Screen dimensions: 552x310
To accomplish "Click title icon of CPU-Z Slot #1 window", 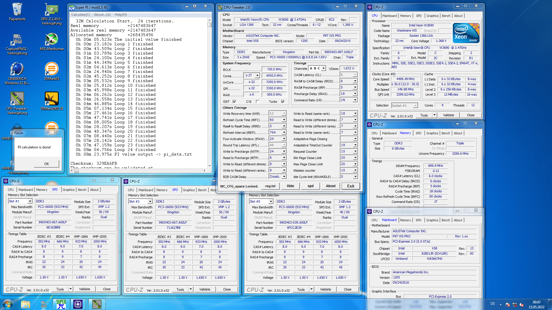I will (6, 181).
